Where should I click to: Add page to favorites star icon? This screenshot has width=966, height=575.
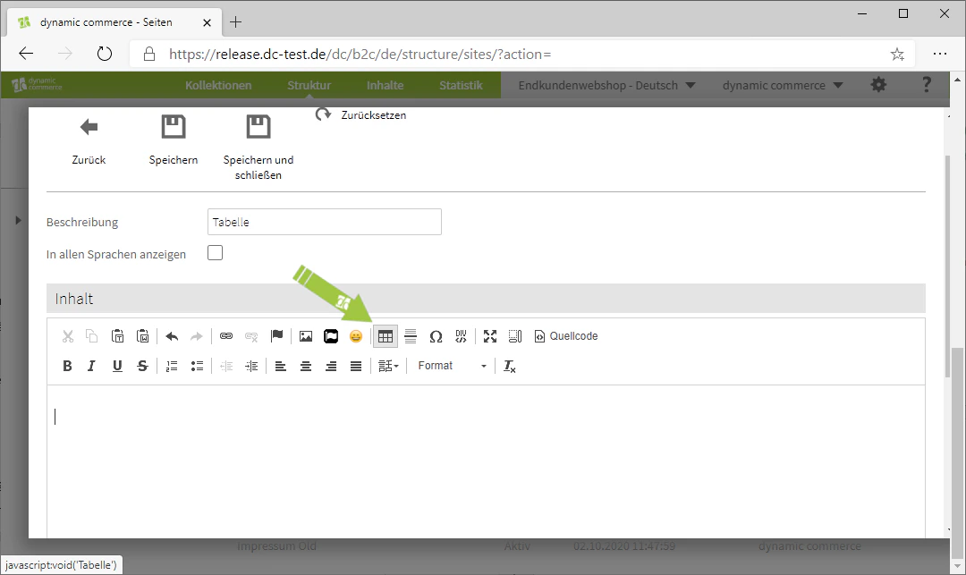click(x=897, y=55)
